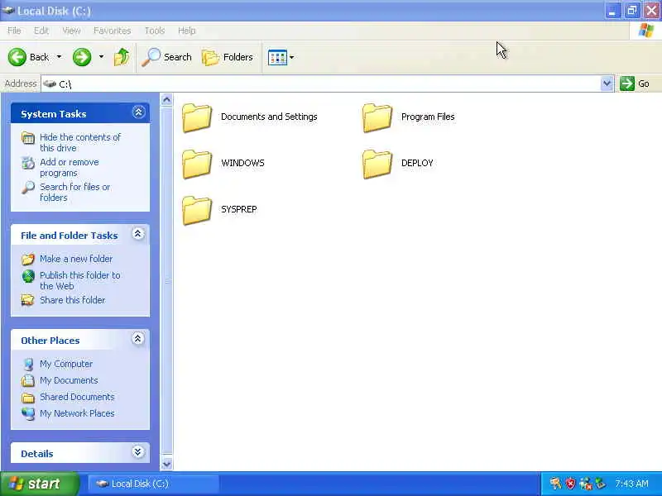
Task: Click the Go button
Action: coord(635,83)
